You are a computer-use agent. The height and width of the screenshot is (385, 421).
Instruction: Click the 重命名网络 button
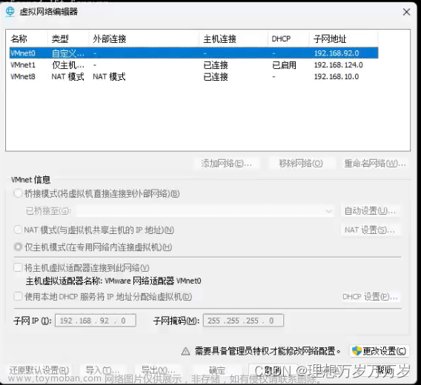(375, 163)
